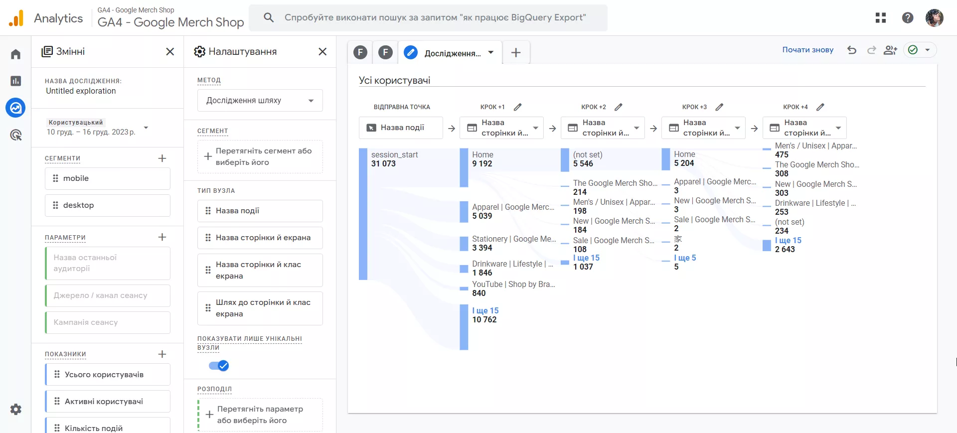The height and width of the screenshot is (433, 957).
Task: Open the user account avatar
Action: 935,18
